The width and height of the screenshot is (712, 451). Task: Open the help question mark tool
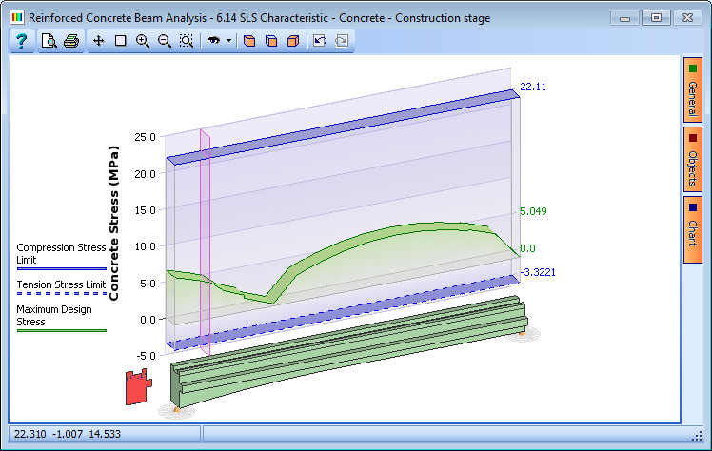pos(21,41)
